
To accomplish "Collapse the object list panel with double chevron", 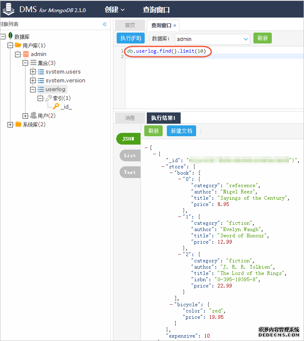I will click(105, 25).
